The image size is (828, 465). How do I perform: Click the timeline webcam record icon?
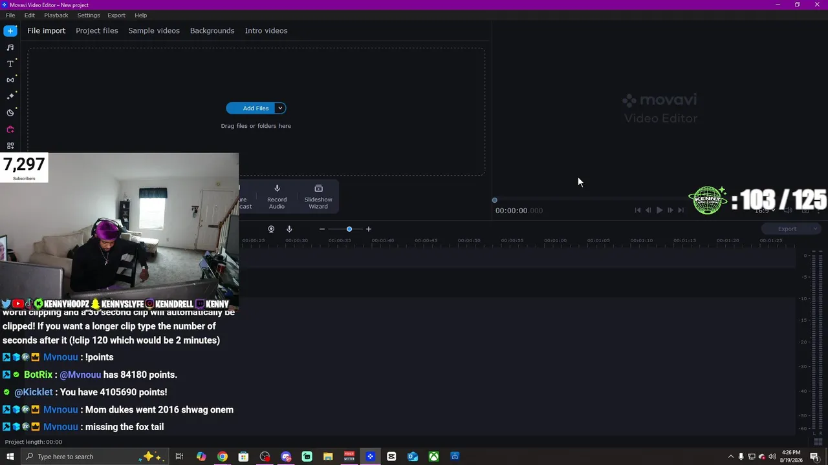271,229
